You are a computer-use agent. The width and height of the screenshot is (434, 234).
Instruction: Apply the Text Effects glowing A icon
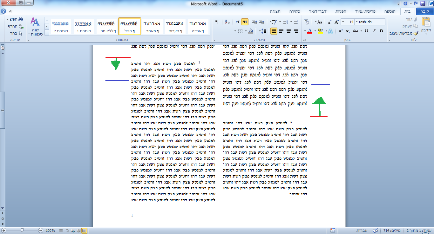pyautogui.click(x=330, y=31)
